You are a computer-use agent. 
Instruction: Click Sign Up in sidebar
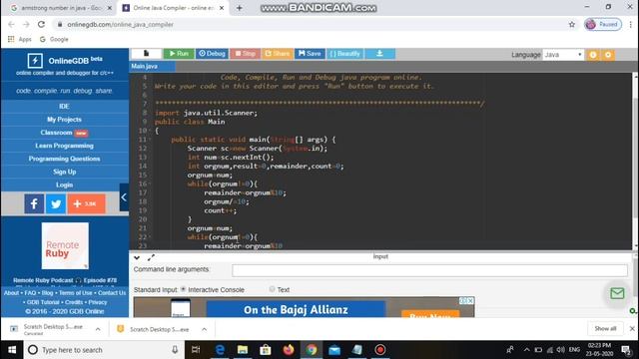(64, 172)
